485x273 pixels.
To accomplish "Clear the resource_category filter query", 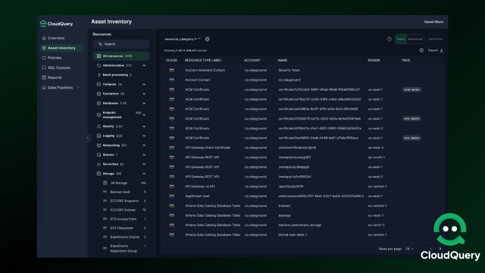I will click(207, 39).
